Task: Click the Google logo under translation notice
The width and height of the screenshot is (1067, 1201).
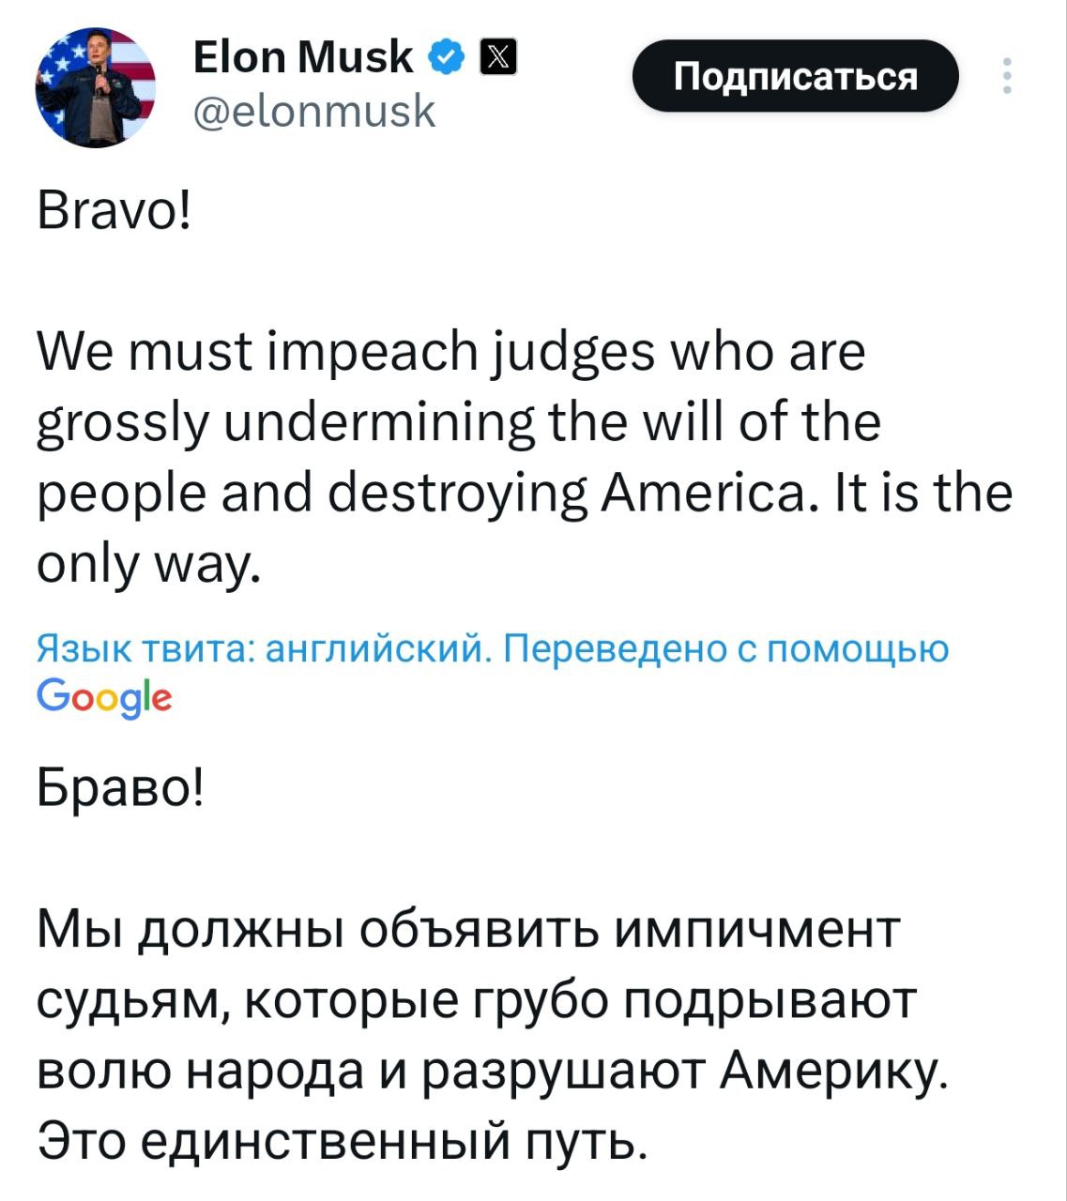Action: point(103,697)
